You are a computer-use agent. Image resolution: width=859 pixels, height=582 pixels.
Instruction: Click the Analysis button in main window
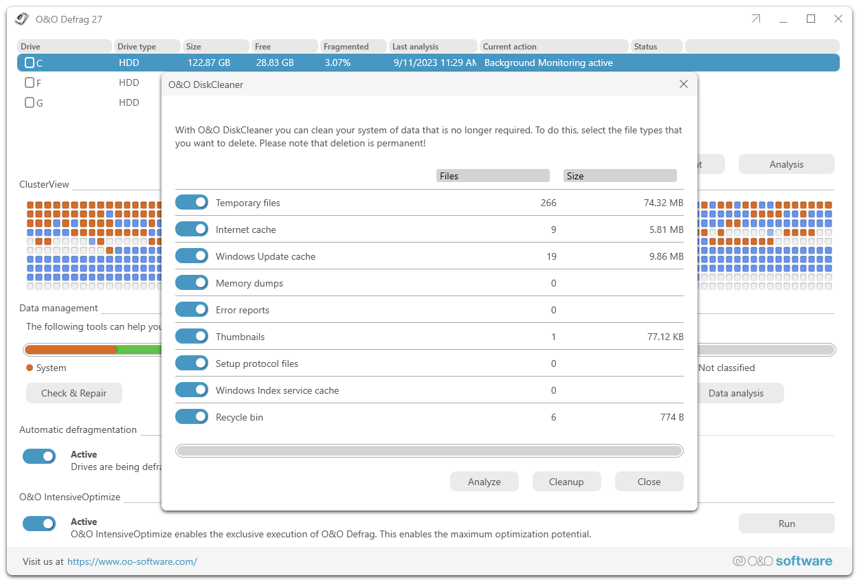(x=786, y=164)
